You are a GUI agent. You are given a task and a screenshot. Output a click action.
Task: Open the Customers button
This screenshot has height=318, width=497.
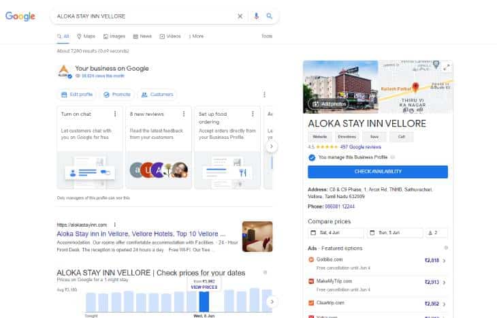157,95
